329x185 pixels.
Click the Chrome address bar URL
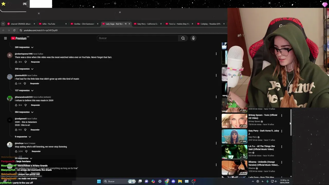41,30
